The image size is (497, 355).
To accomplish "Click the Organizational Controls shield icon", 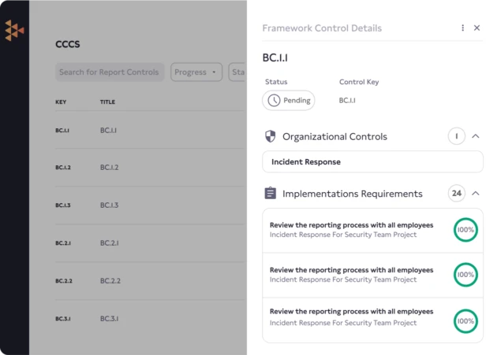I will (271, 136).
